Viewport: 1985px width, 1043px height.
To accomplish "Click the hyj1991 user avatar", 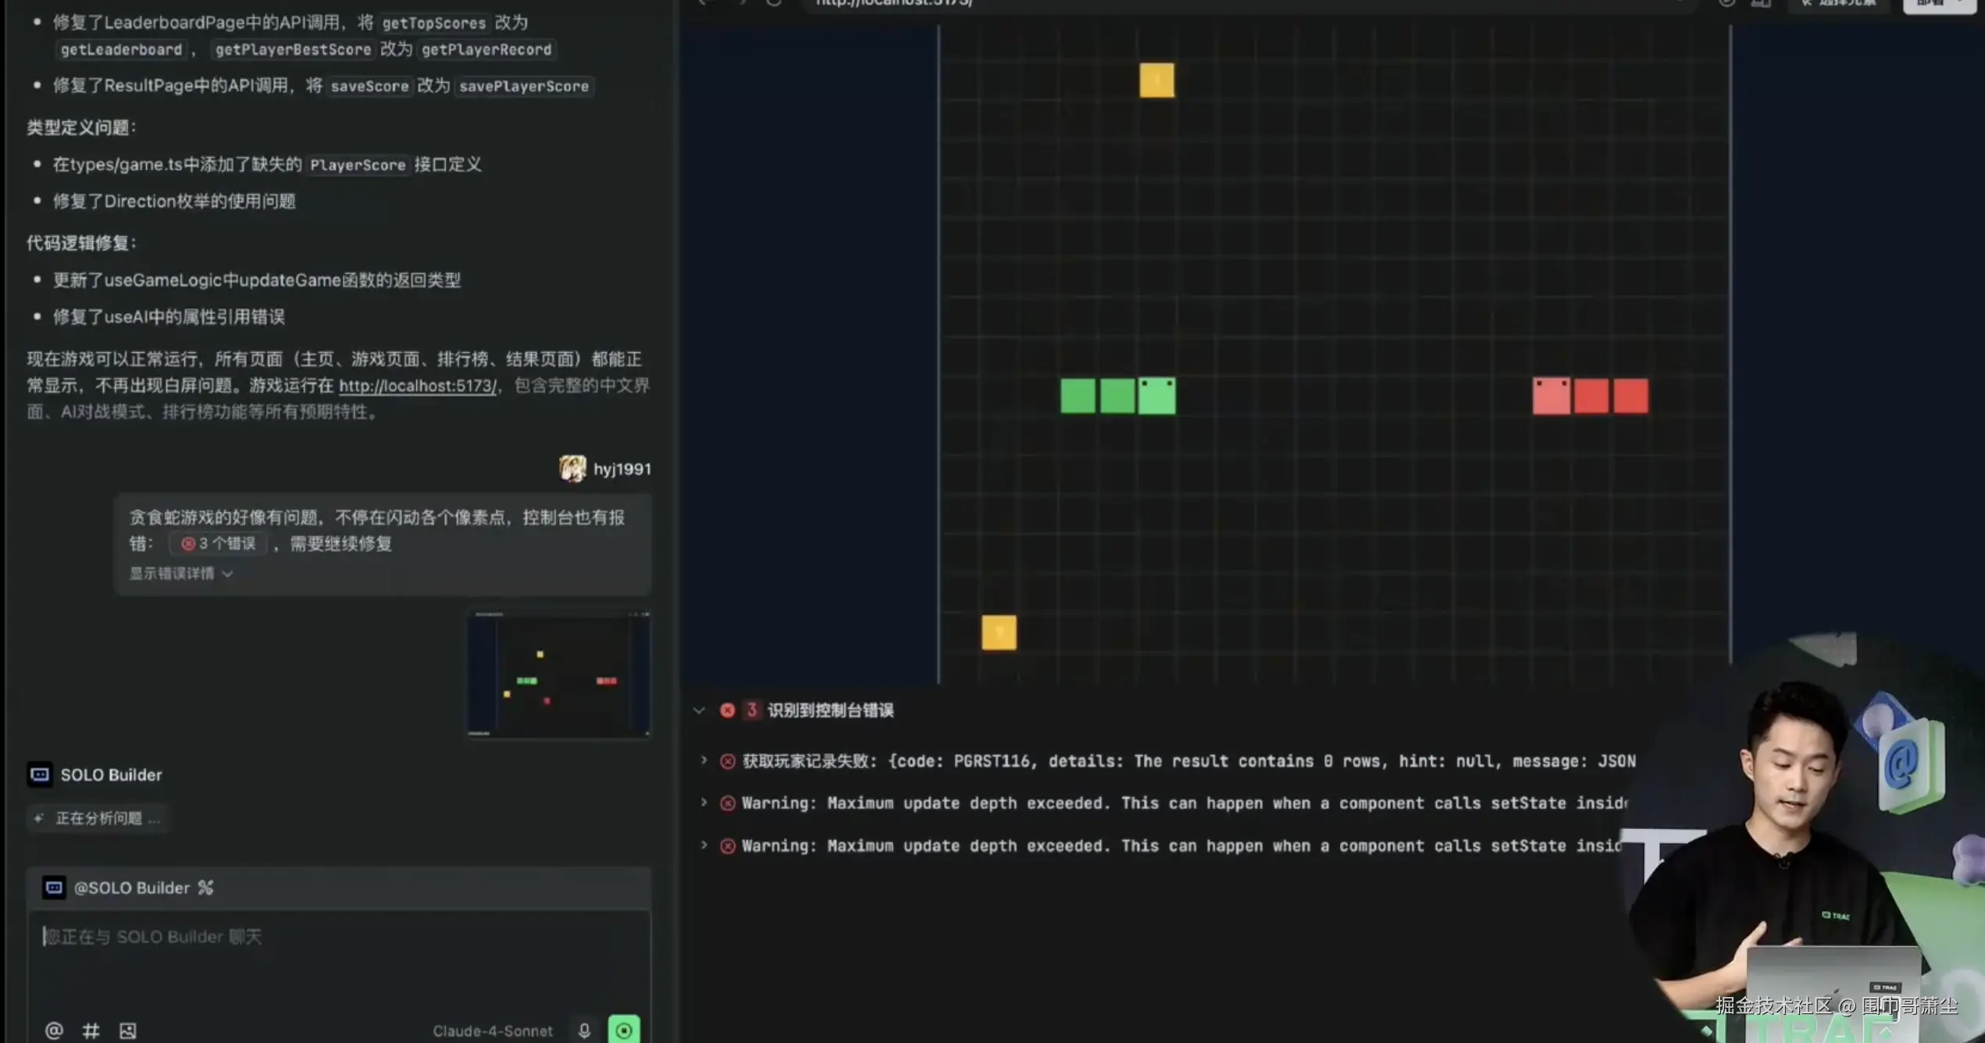I will (572, 468).
